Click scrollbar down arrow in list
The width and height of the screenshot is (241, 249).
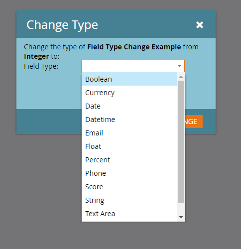(x=181, y=217)
